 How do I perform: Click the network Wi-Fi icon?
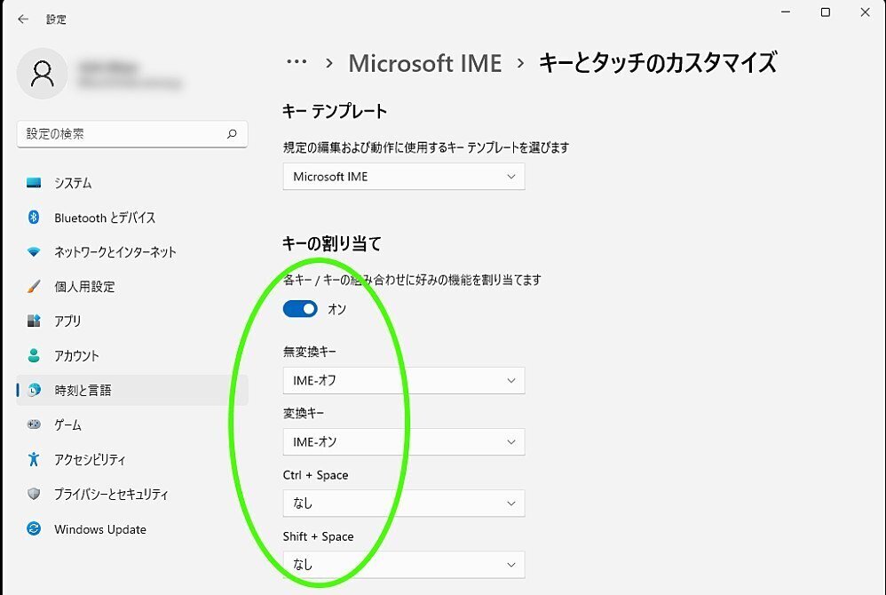click(34, 252)
